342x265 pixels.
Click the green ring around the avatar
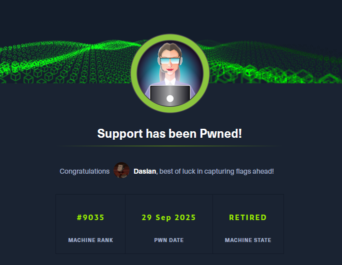click(x=133, y=73)
